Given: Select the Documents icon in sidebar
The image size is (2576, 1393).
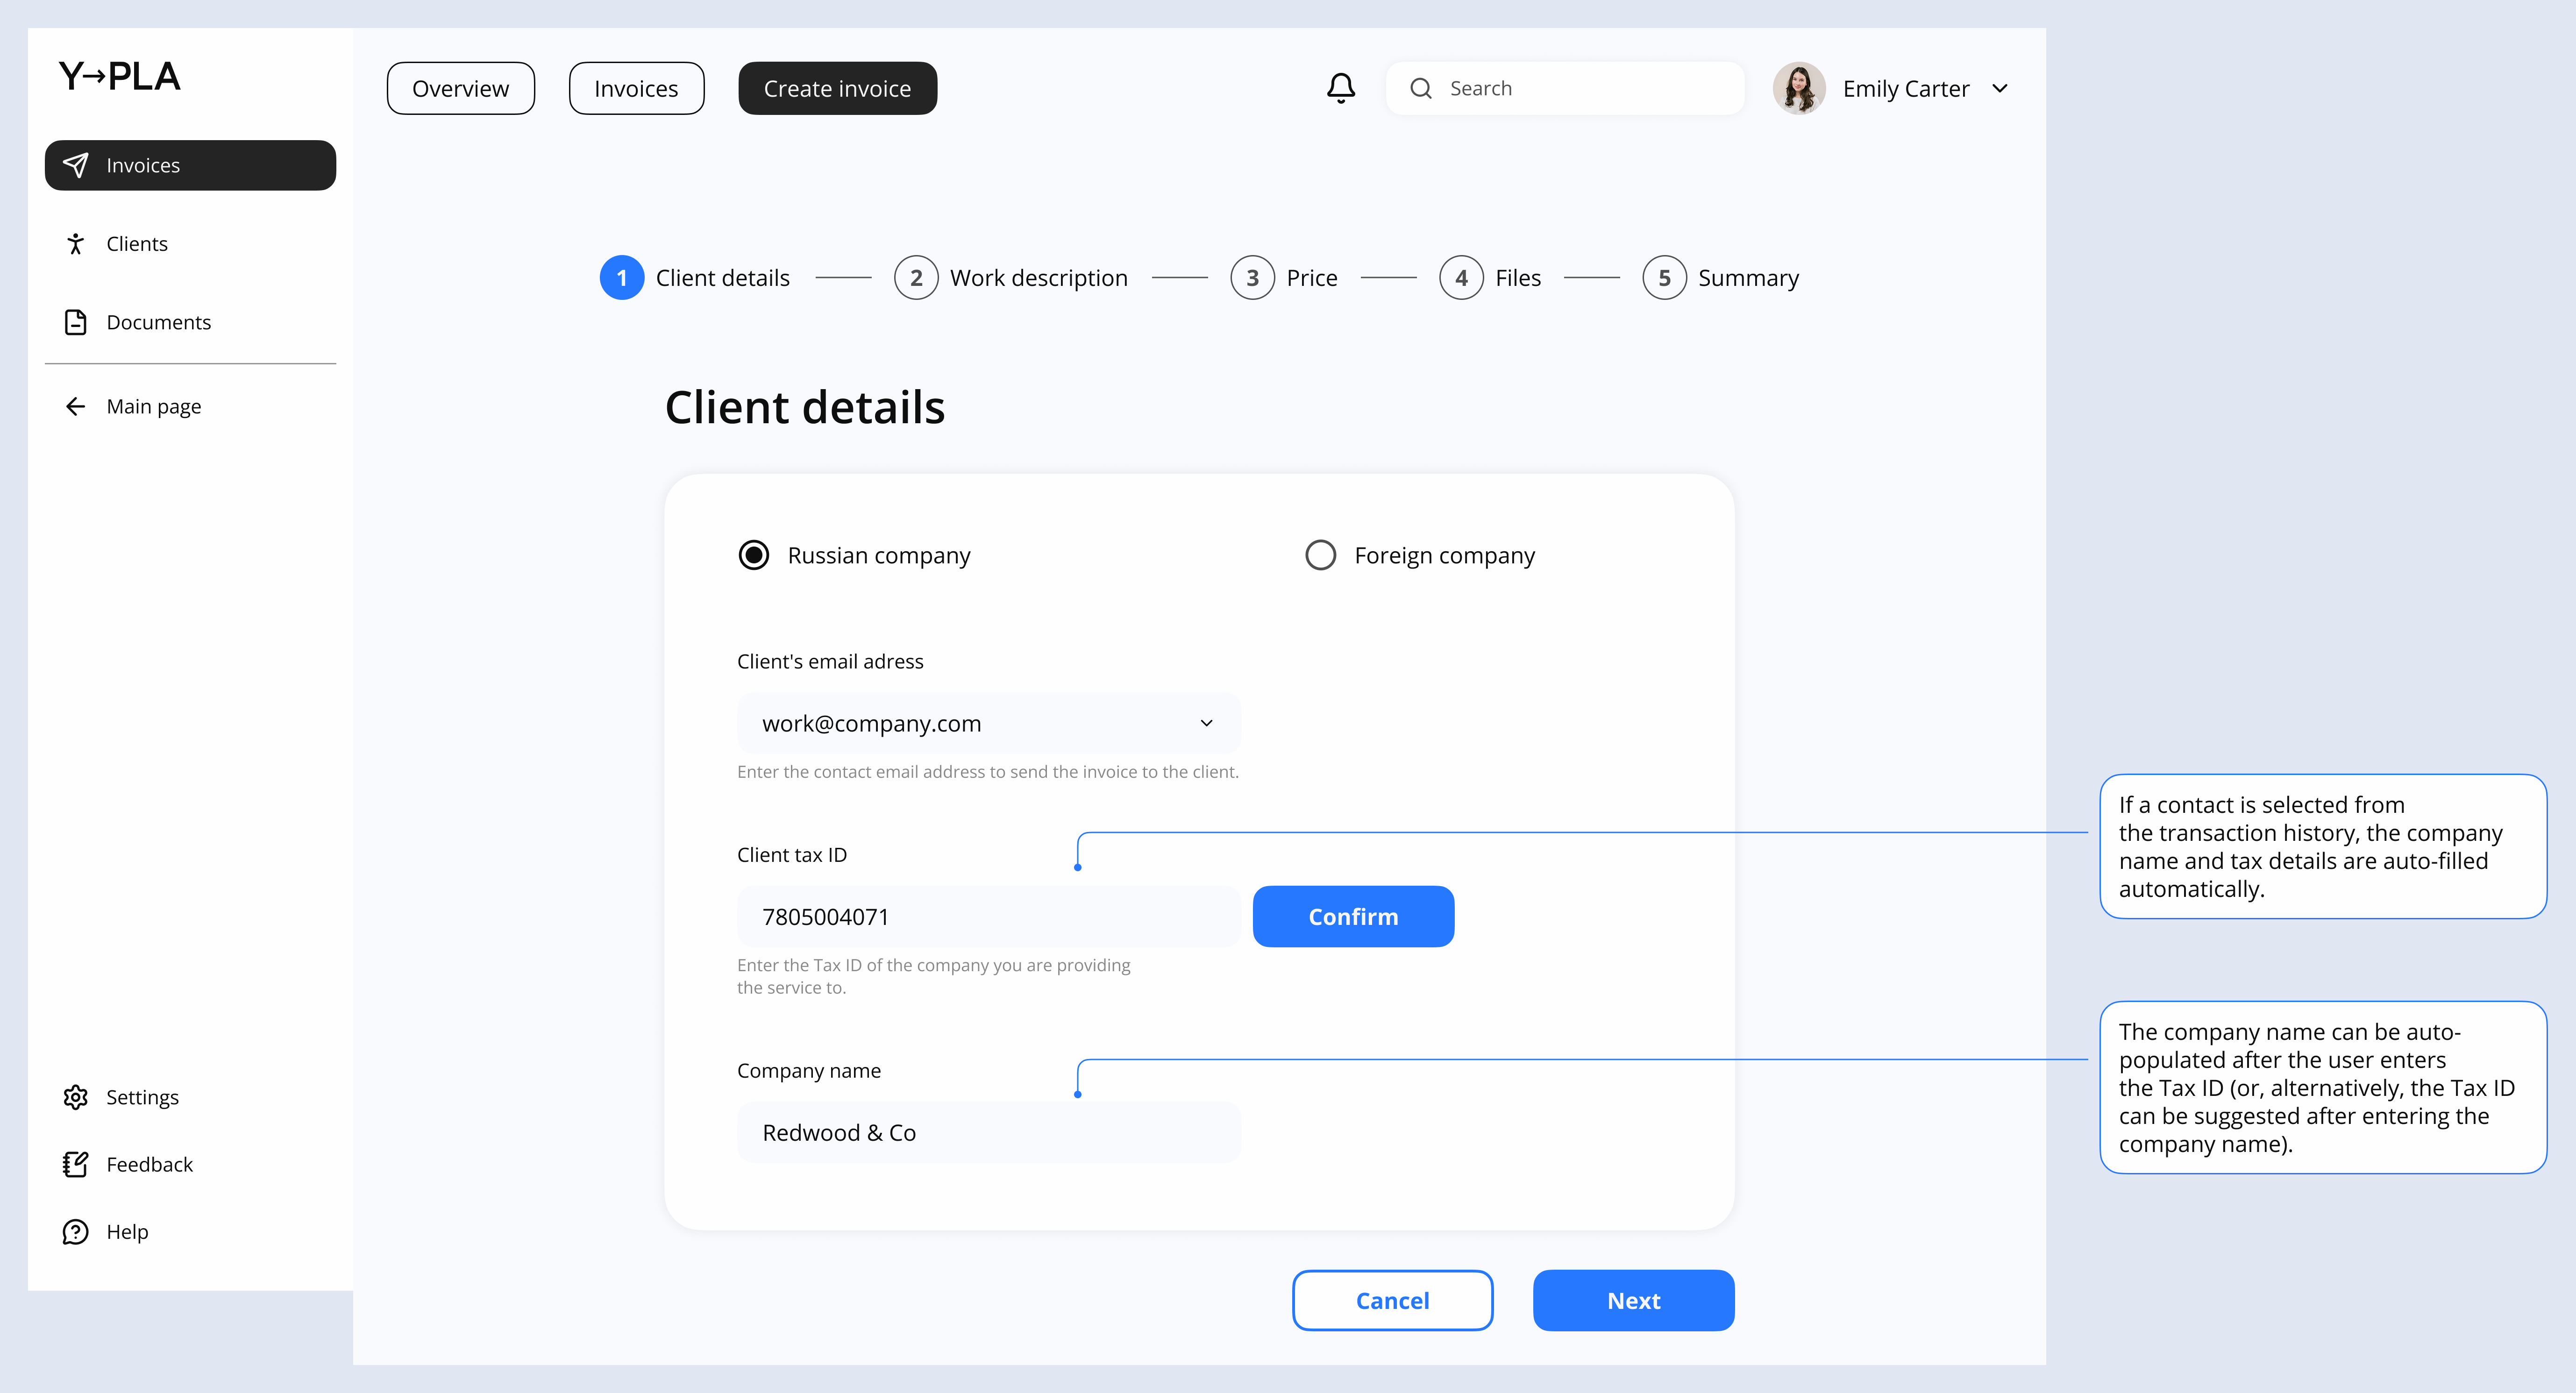Looking at the screenshot, I should pyautogui.click(x=76, y=322).
